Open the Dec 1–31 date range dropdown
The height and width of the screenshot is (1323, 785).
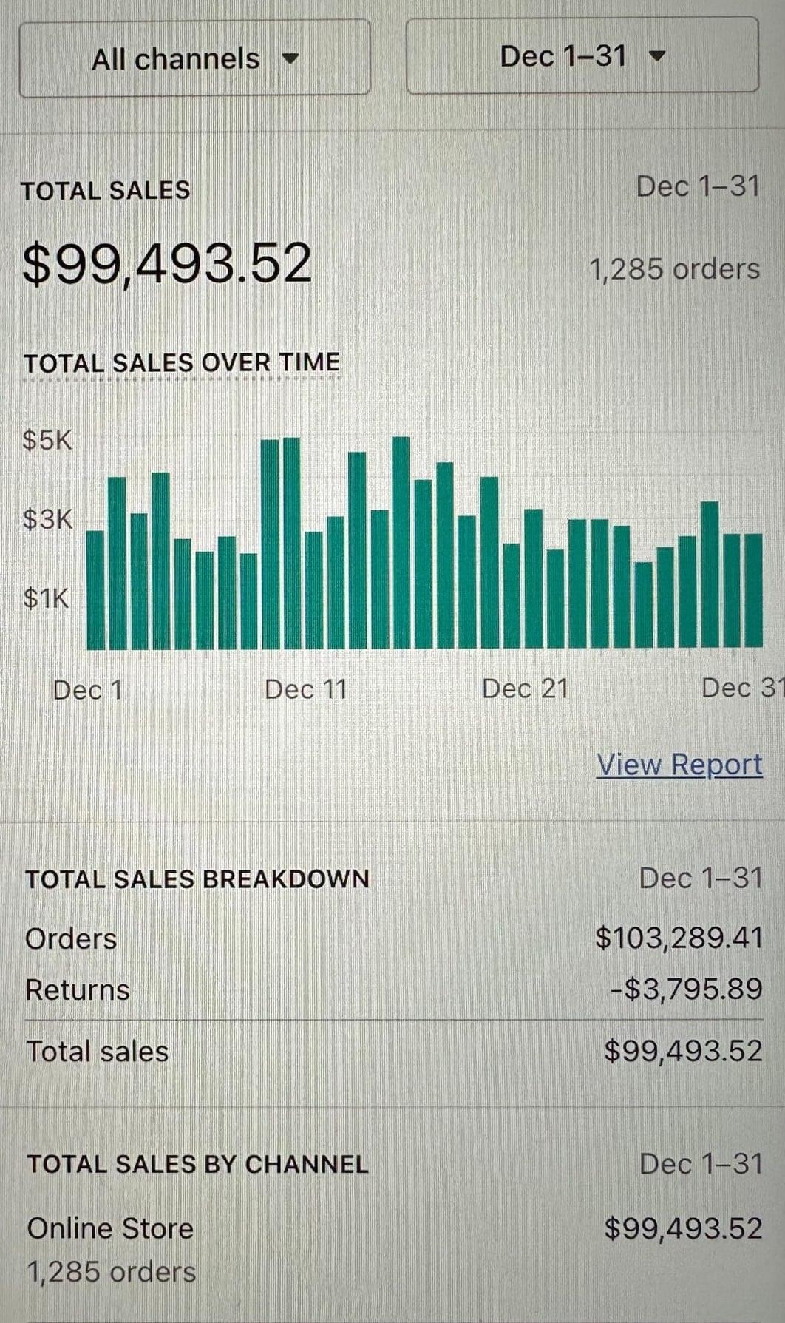point(582,56)
